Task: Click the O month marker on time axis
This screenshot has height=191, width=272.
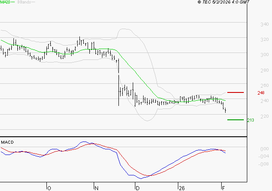Action: pos(49,188)
